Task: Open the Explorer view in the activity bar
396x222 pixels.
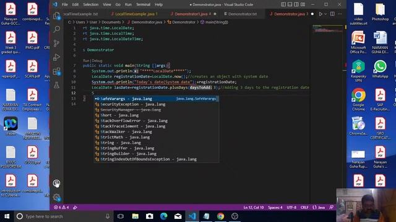Action: [56, 16]
